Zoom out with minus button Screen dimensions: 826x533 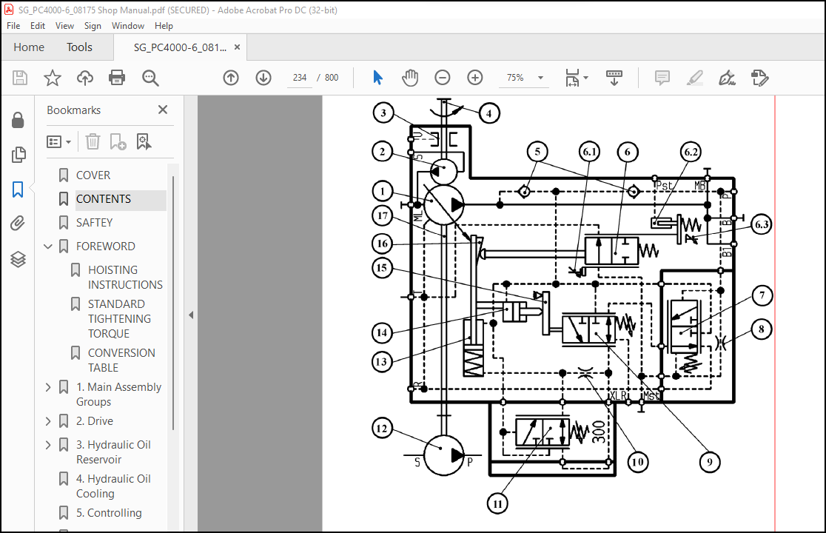coord(443,78)
